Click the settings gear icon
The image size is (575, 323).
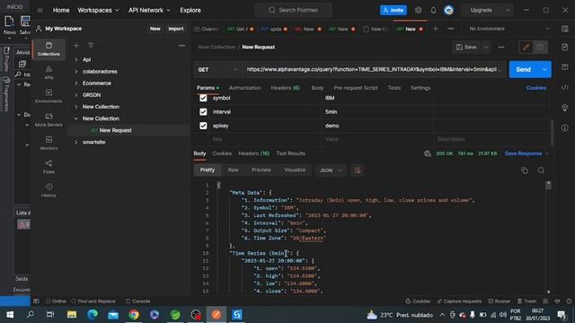418,10
